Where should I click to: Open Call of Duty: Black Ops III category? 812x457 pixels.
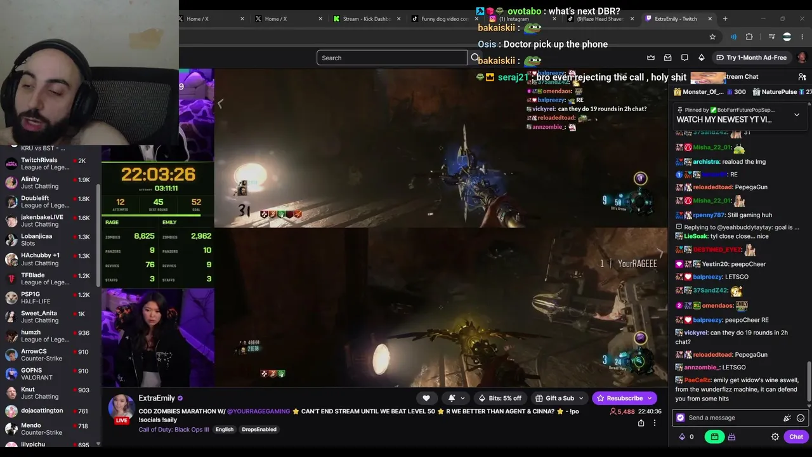[174, 430]
